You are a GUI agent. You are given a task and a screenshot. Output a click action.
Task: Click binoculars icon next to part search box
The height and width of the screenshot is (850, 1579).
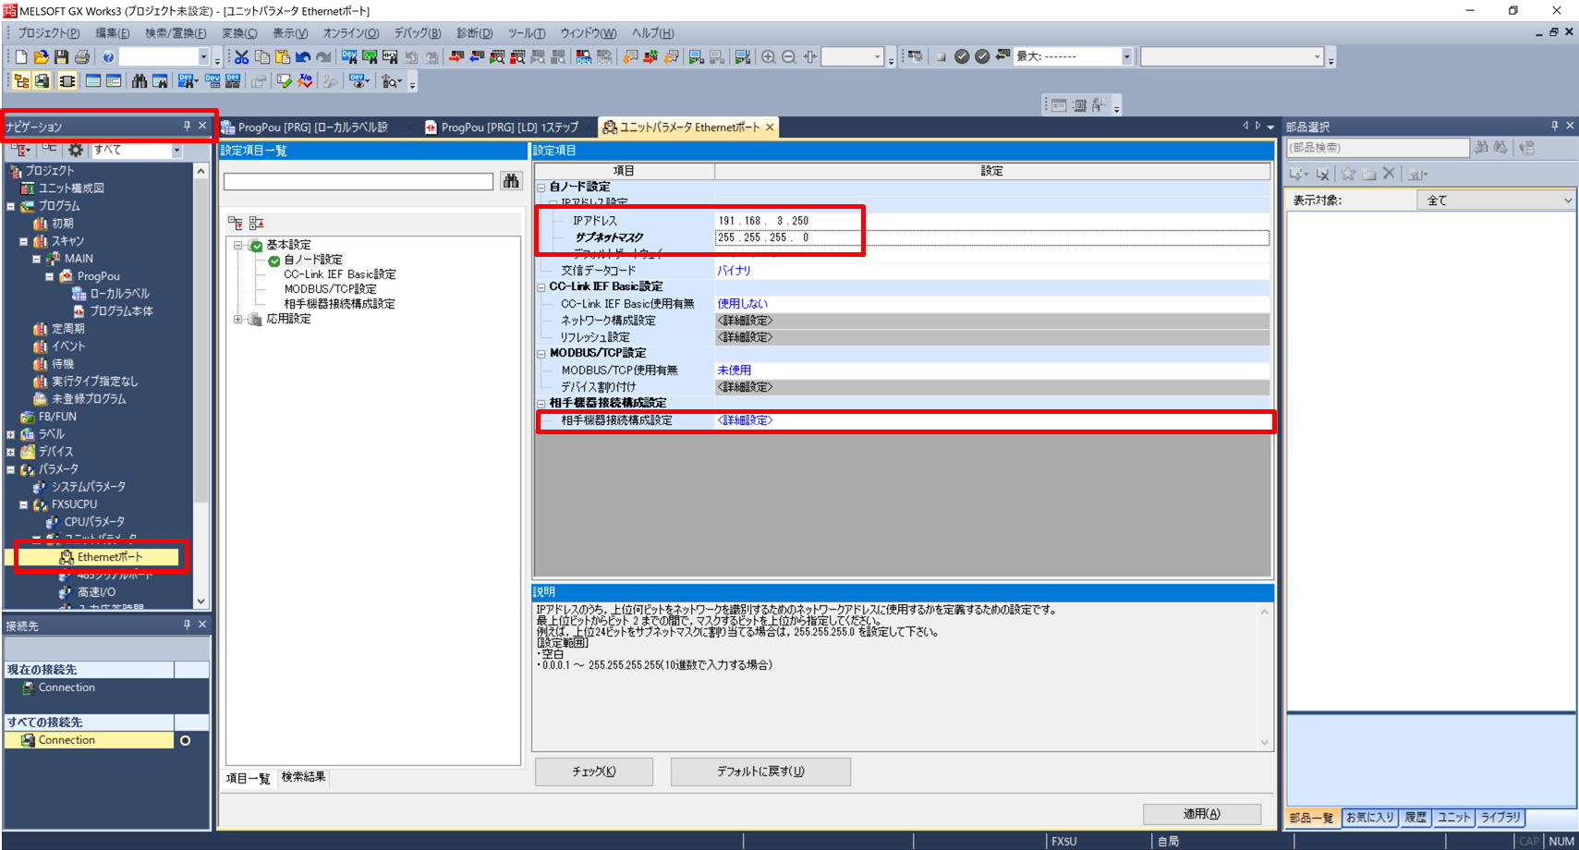[x=1482, y=148]
